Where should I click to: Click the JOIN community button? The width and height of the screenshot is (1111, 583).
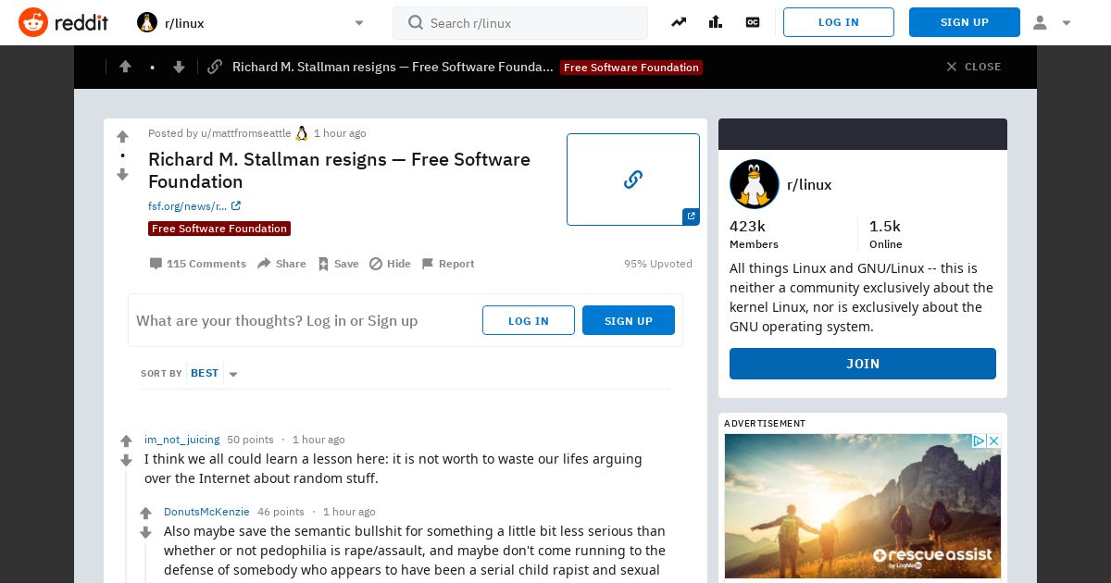pos(863,364)
